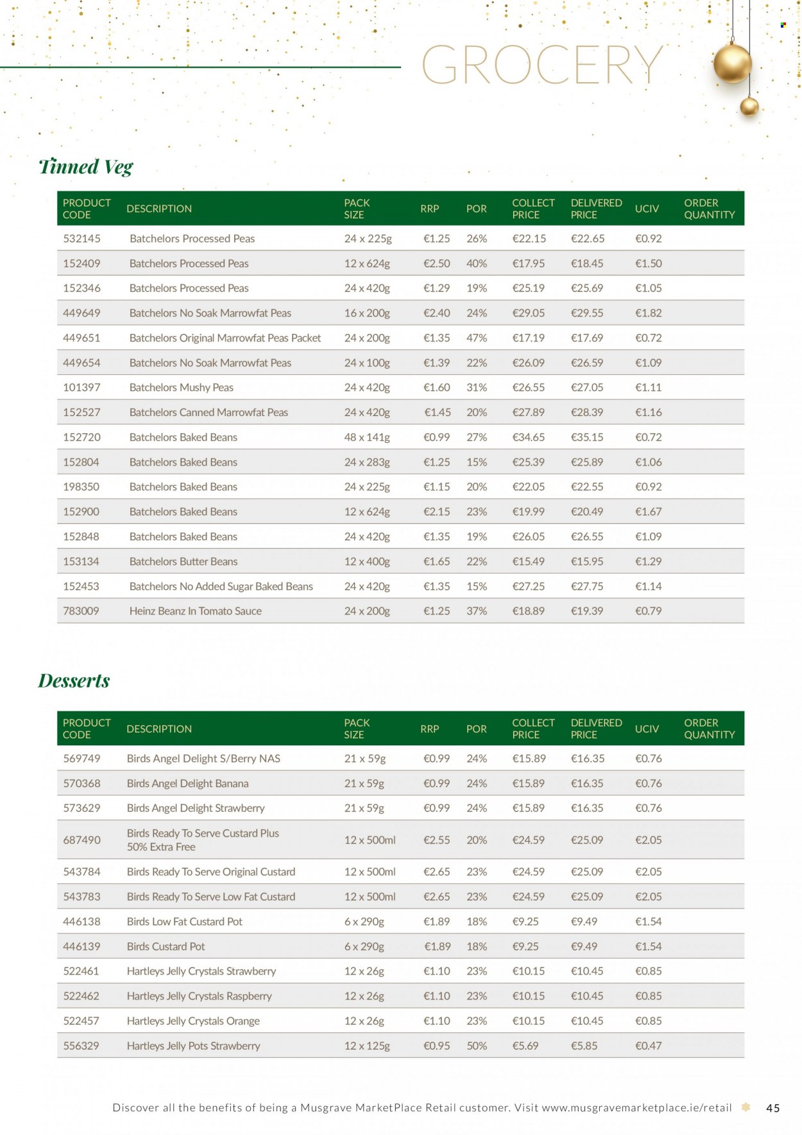This screenshot has width=802, height=1135.
Task: Select collect price €18.89
Action: coord(529,611)
